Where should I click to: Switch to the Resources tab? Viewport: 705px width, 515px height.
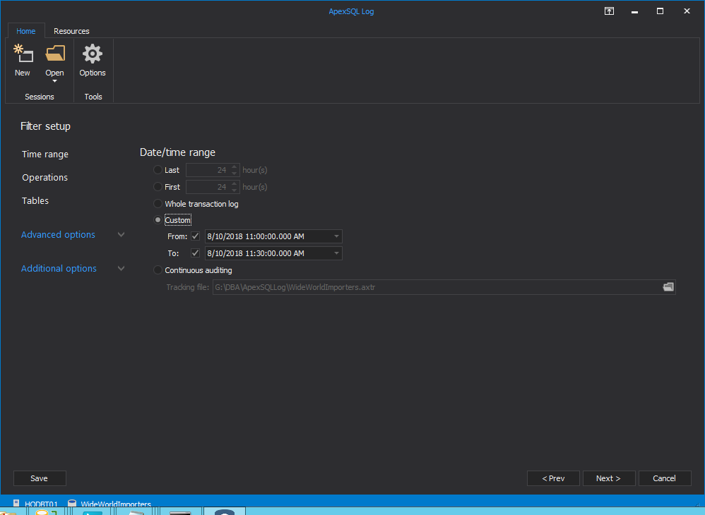click(71, 31)
